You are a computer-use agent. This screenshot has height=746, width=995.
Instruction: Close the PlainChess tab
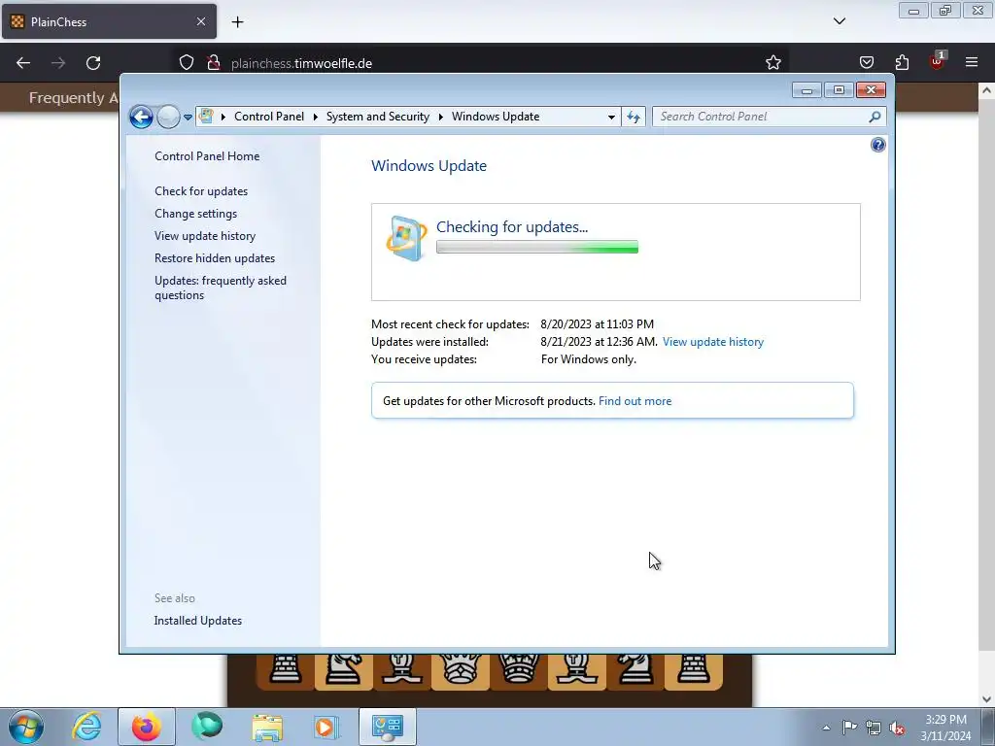coord(201,21)
